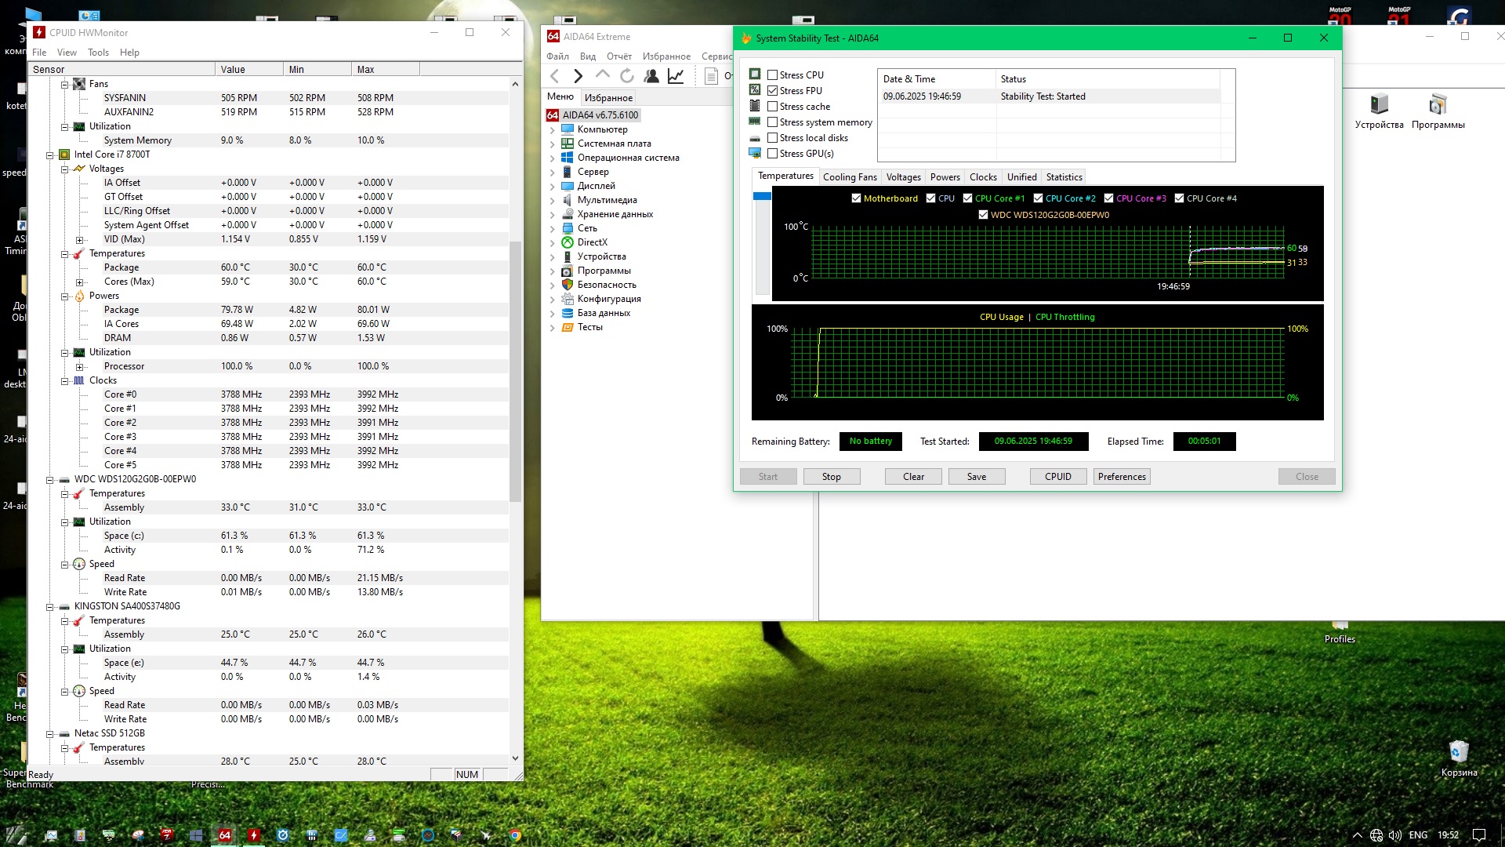This screenshot has height=847, width=1505.
Task: Expand the Компьютер tree node
Action: [552, 130]
